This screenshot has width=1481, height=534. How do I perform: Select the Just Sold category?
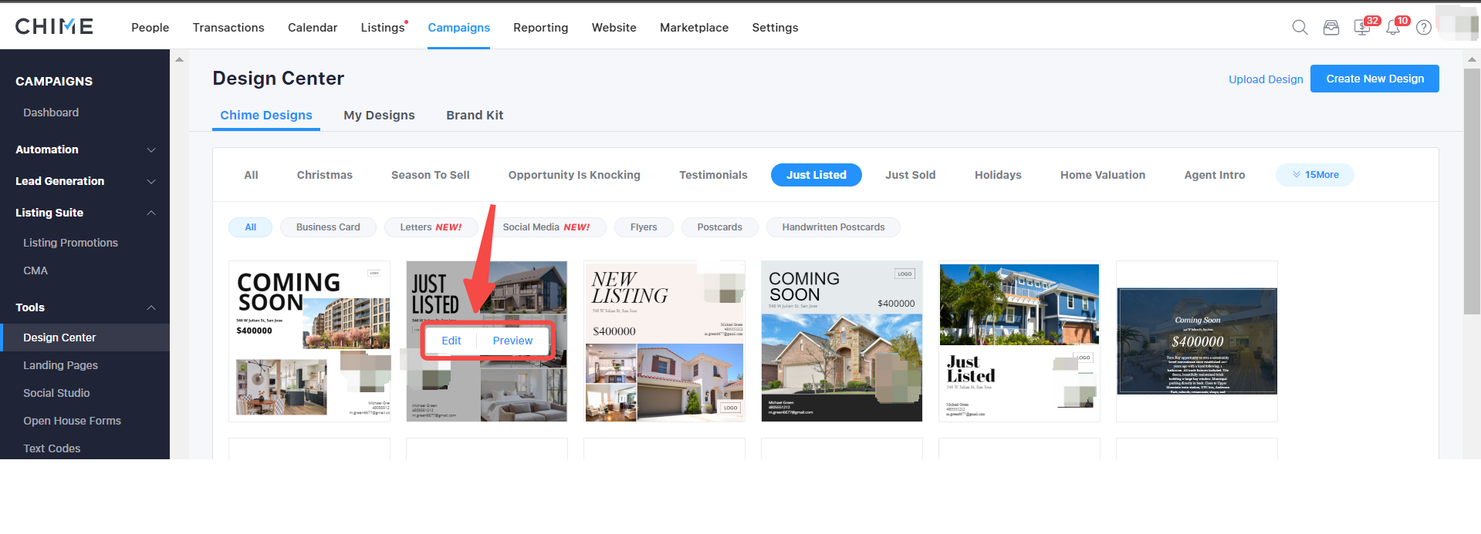[x=911, y=175]
